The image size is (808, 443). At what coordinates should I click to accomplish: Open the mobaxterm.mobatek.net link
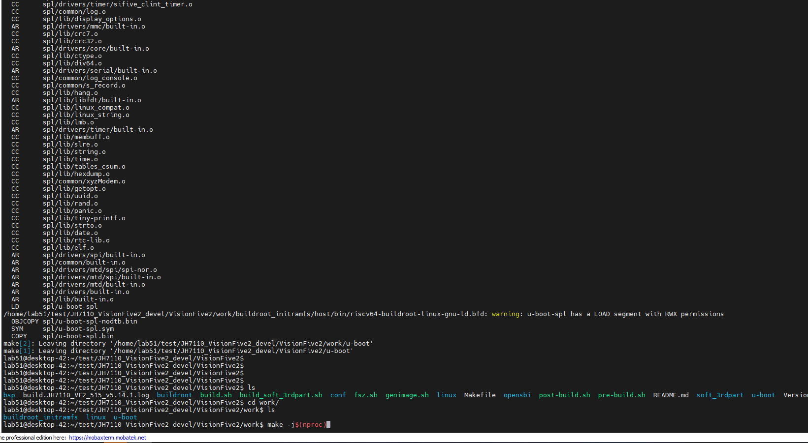[107, 438]
